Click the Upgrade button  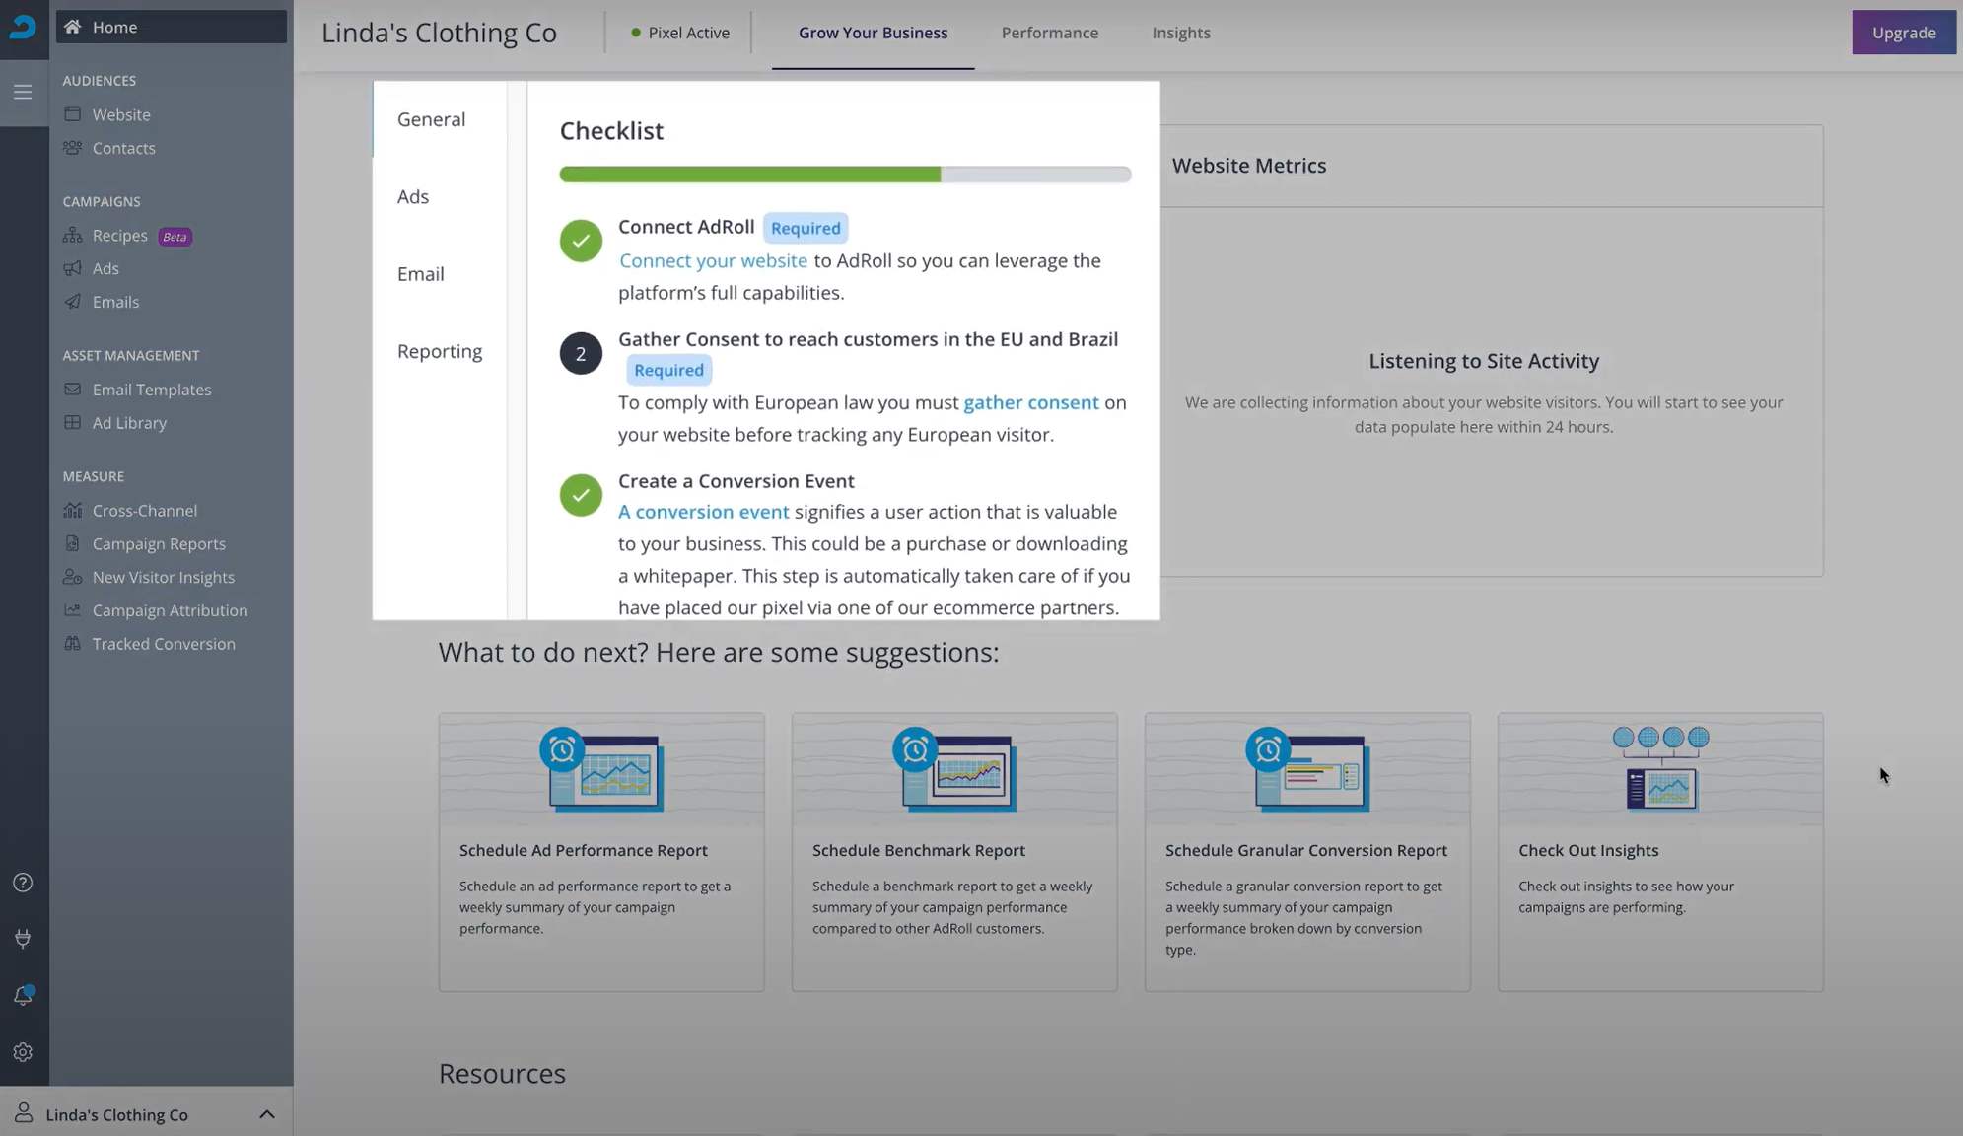pos(1903,32)
